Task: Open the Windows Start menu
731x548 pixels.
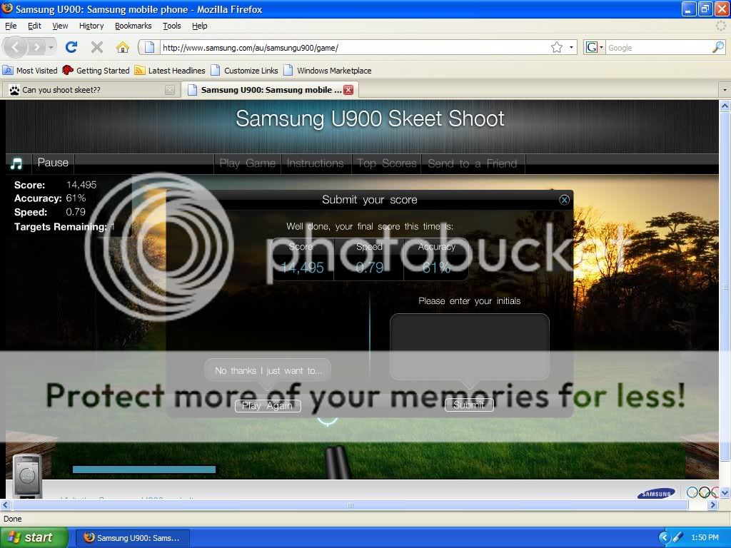Action: click(x=34, y=538)
